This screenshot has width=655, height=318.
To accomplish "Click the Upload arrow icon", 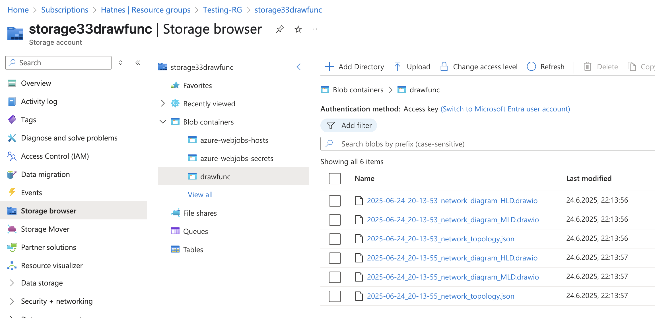I will [397, 67].
